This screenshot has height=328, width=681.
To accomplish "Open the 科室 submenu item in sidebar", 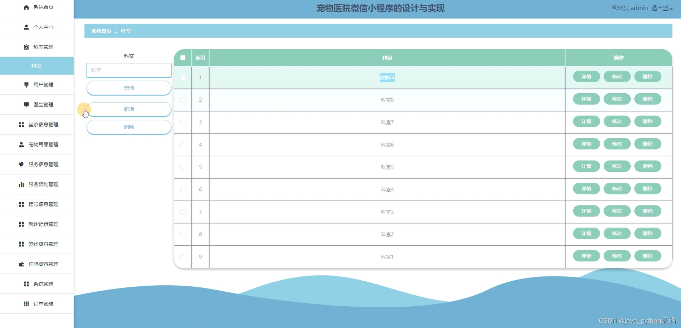I will click(x=37, y=66).
